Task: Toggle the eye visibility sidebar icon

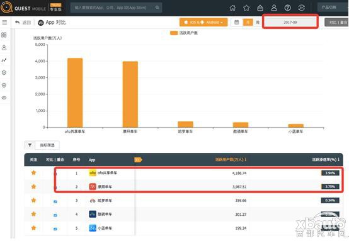Action: 4,98
